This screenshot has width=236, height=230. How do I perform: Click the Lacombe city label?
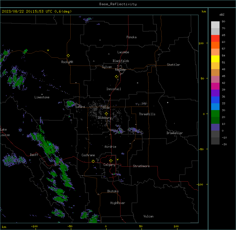[123, 52]
